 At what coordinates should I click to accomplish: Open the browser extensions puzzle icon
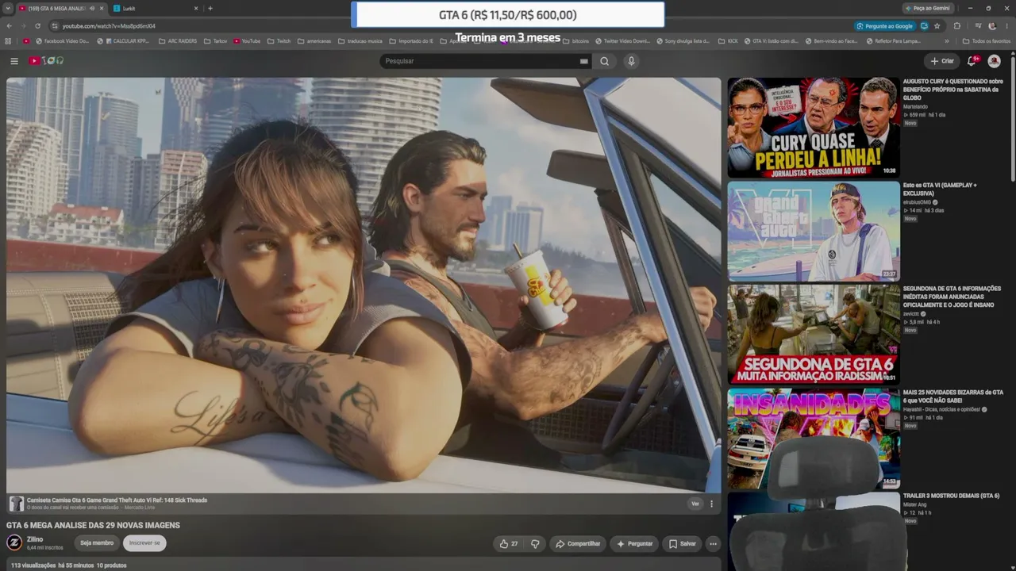coord(956,26)
